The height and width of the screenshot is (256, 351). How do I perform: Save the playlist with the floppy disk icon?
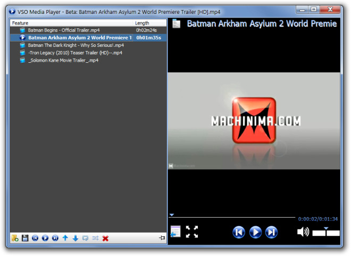click(x=25, y=238)
